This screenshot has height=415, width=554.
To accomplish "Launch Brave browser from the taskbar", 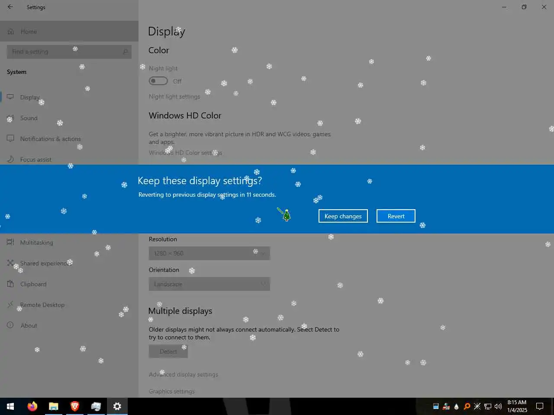I will [x=74, y=406].
